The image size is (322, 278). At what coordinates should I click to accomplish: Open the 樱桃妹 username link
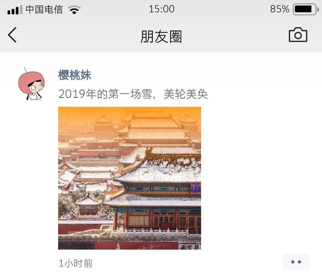click(75, 75)
